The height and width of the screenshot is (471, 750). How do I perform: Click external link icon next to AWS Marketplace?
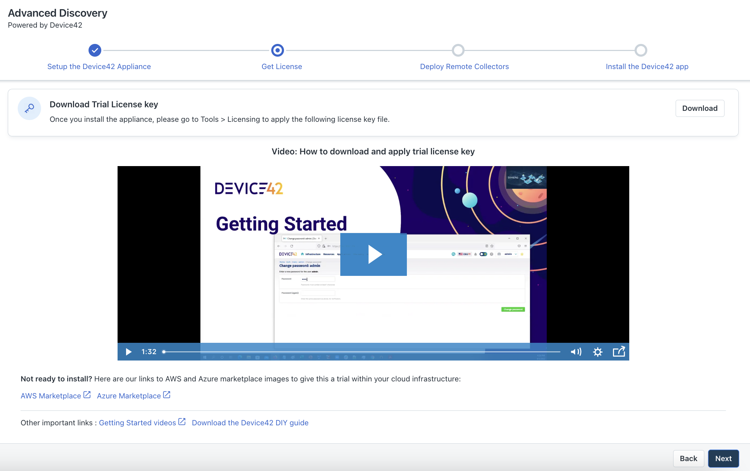pos(87,395)
